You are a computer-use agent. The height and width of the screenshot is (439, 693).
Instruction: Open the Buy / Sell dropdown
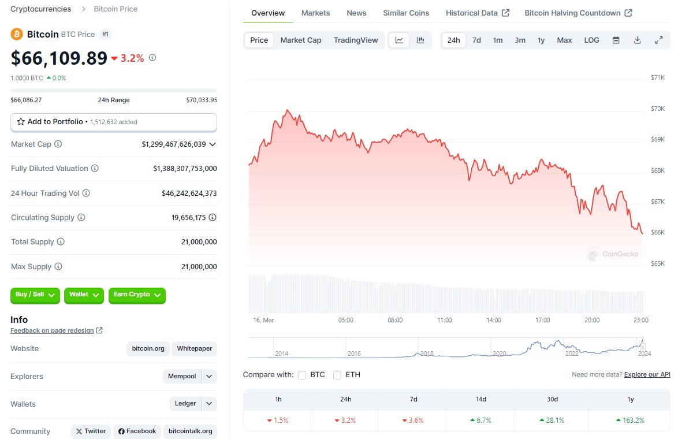(x=35, y=295)
